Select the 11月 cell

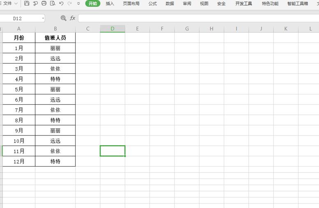[x=19, y=151]
